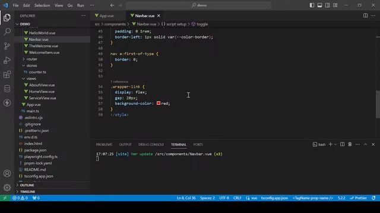Click the red color swatch in code
This screenshot has width=380, height=213.
[159, 103]
